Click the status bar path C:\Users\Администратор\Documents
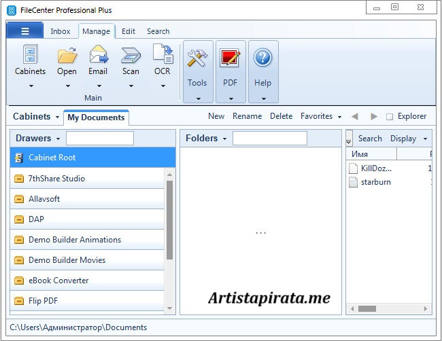442x341 pixels. pos(78,327)
